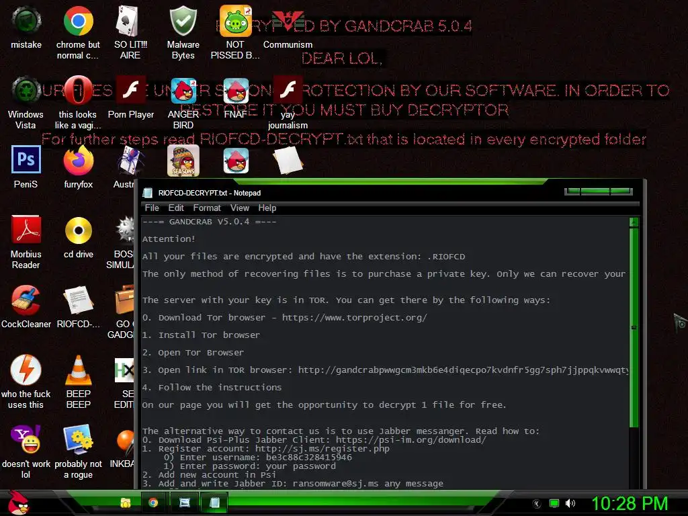Click 'ransomware@sj.ms' Jabber ID text

336,484
